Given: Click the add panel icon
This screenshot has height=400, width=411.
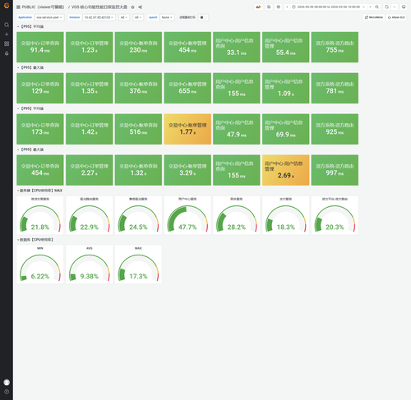Looking at the screenshot, I should point(258,7).
